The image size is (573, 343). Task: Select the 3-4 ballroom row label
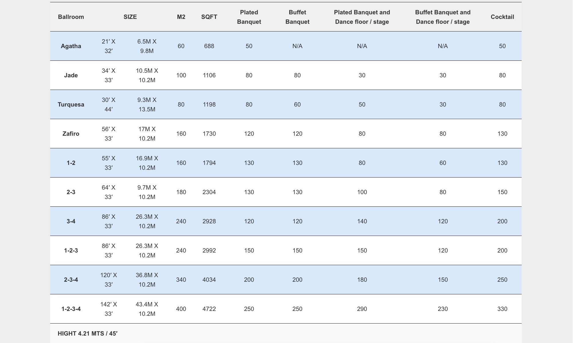pyautogui.click(x=71, y=221)
